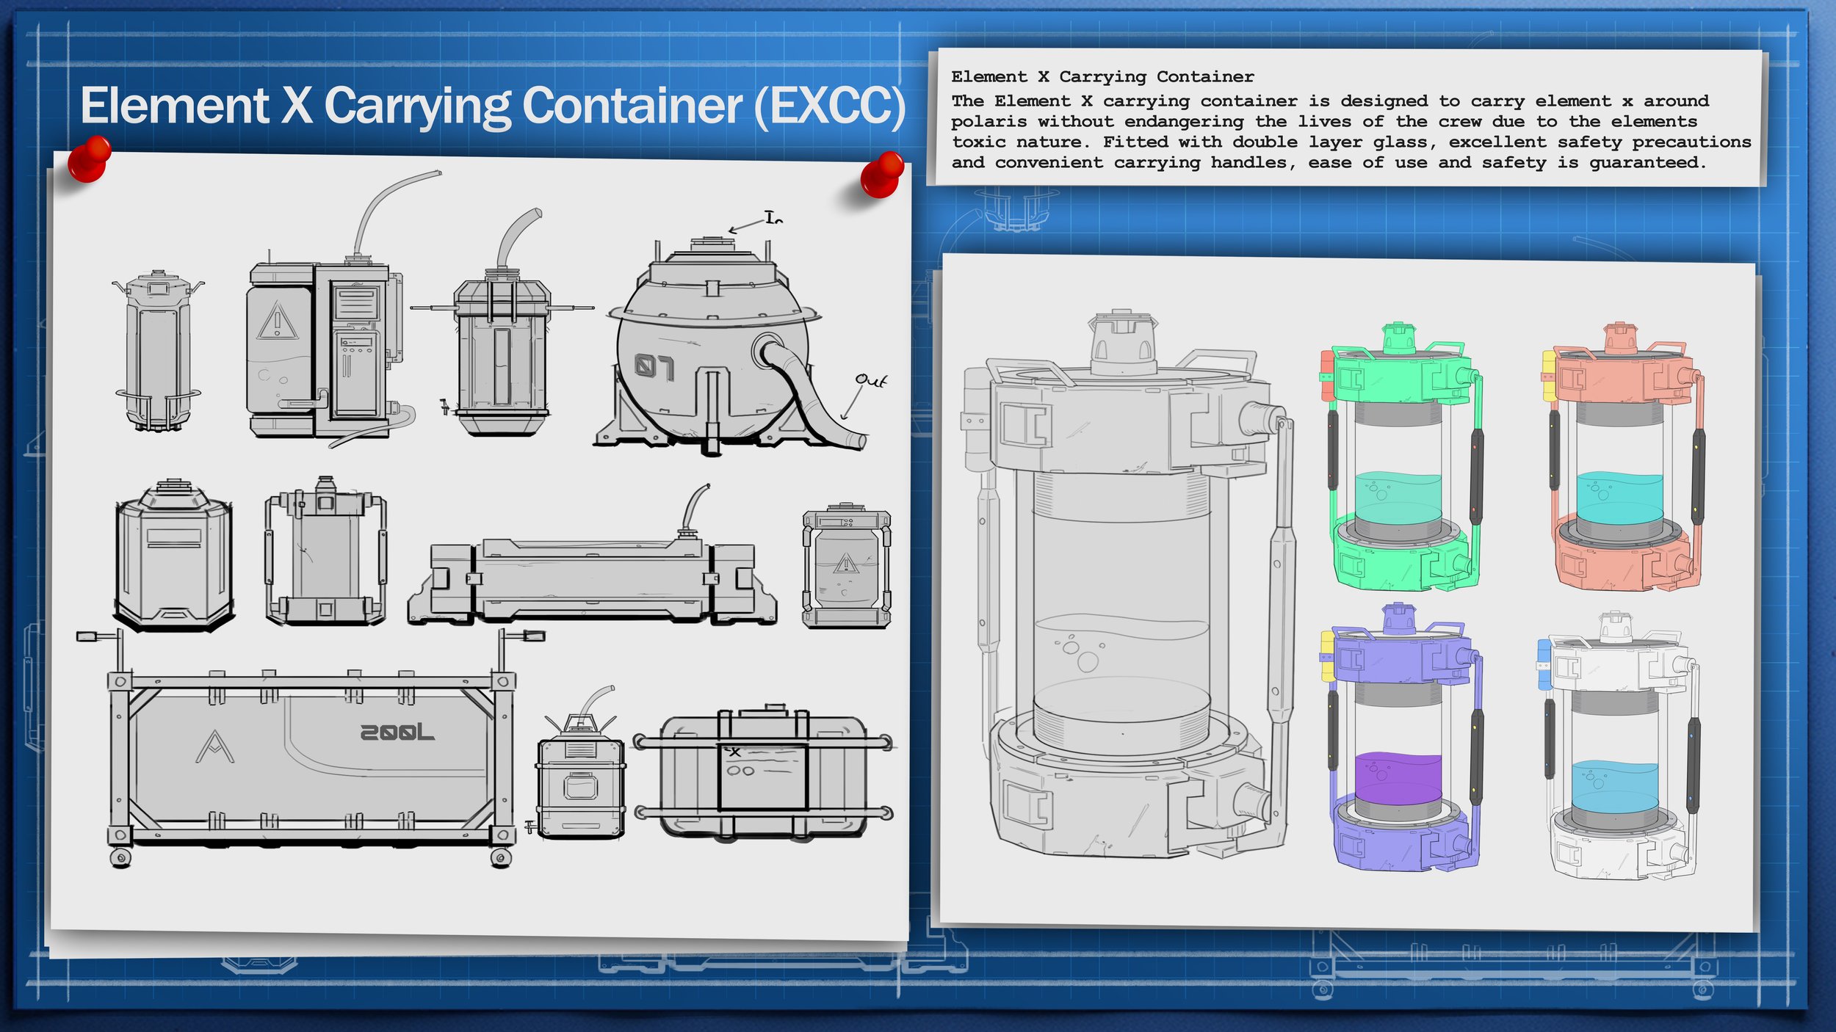
Task: Select the X-marked case with carrying bars
Action: coord(764,773)
